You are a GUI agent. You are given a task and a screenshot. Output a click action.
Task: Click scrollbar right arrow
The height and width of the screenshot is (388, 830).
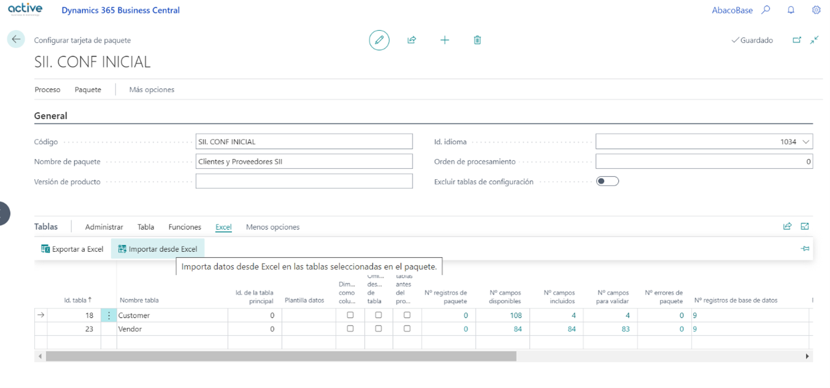click(x=807, y=356)
